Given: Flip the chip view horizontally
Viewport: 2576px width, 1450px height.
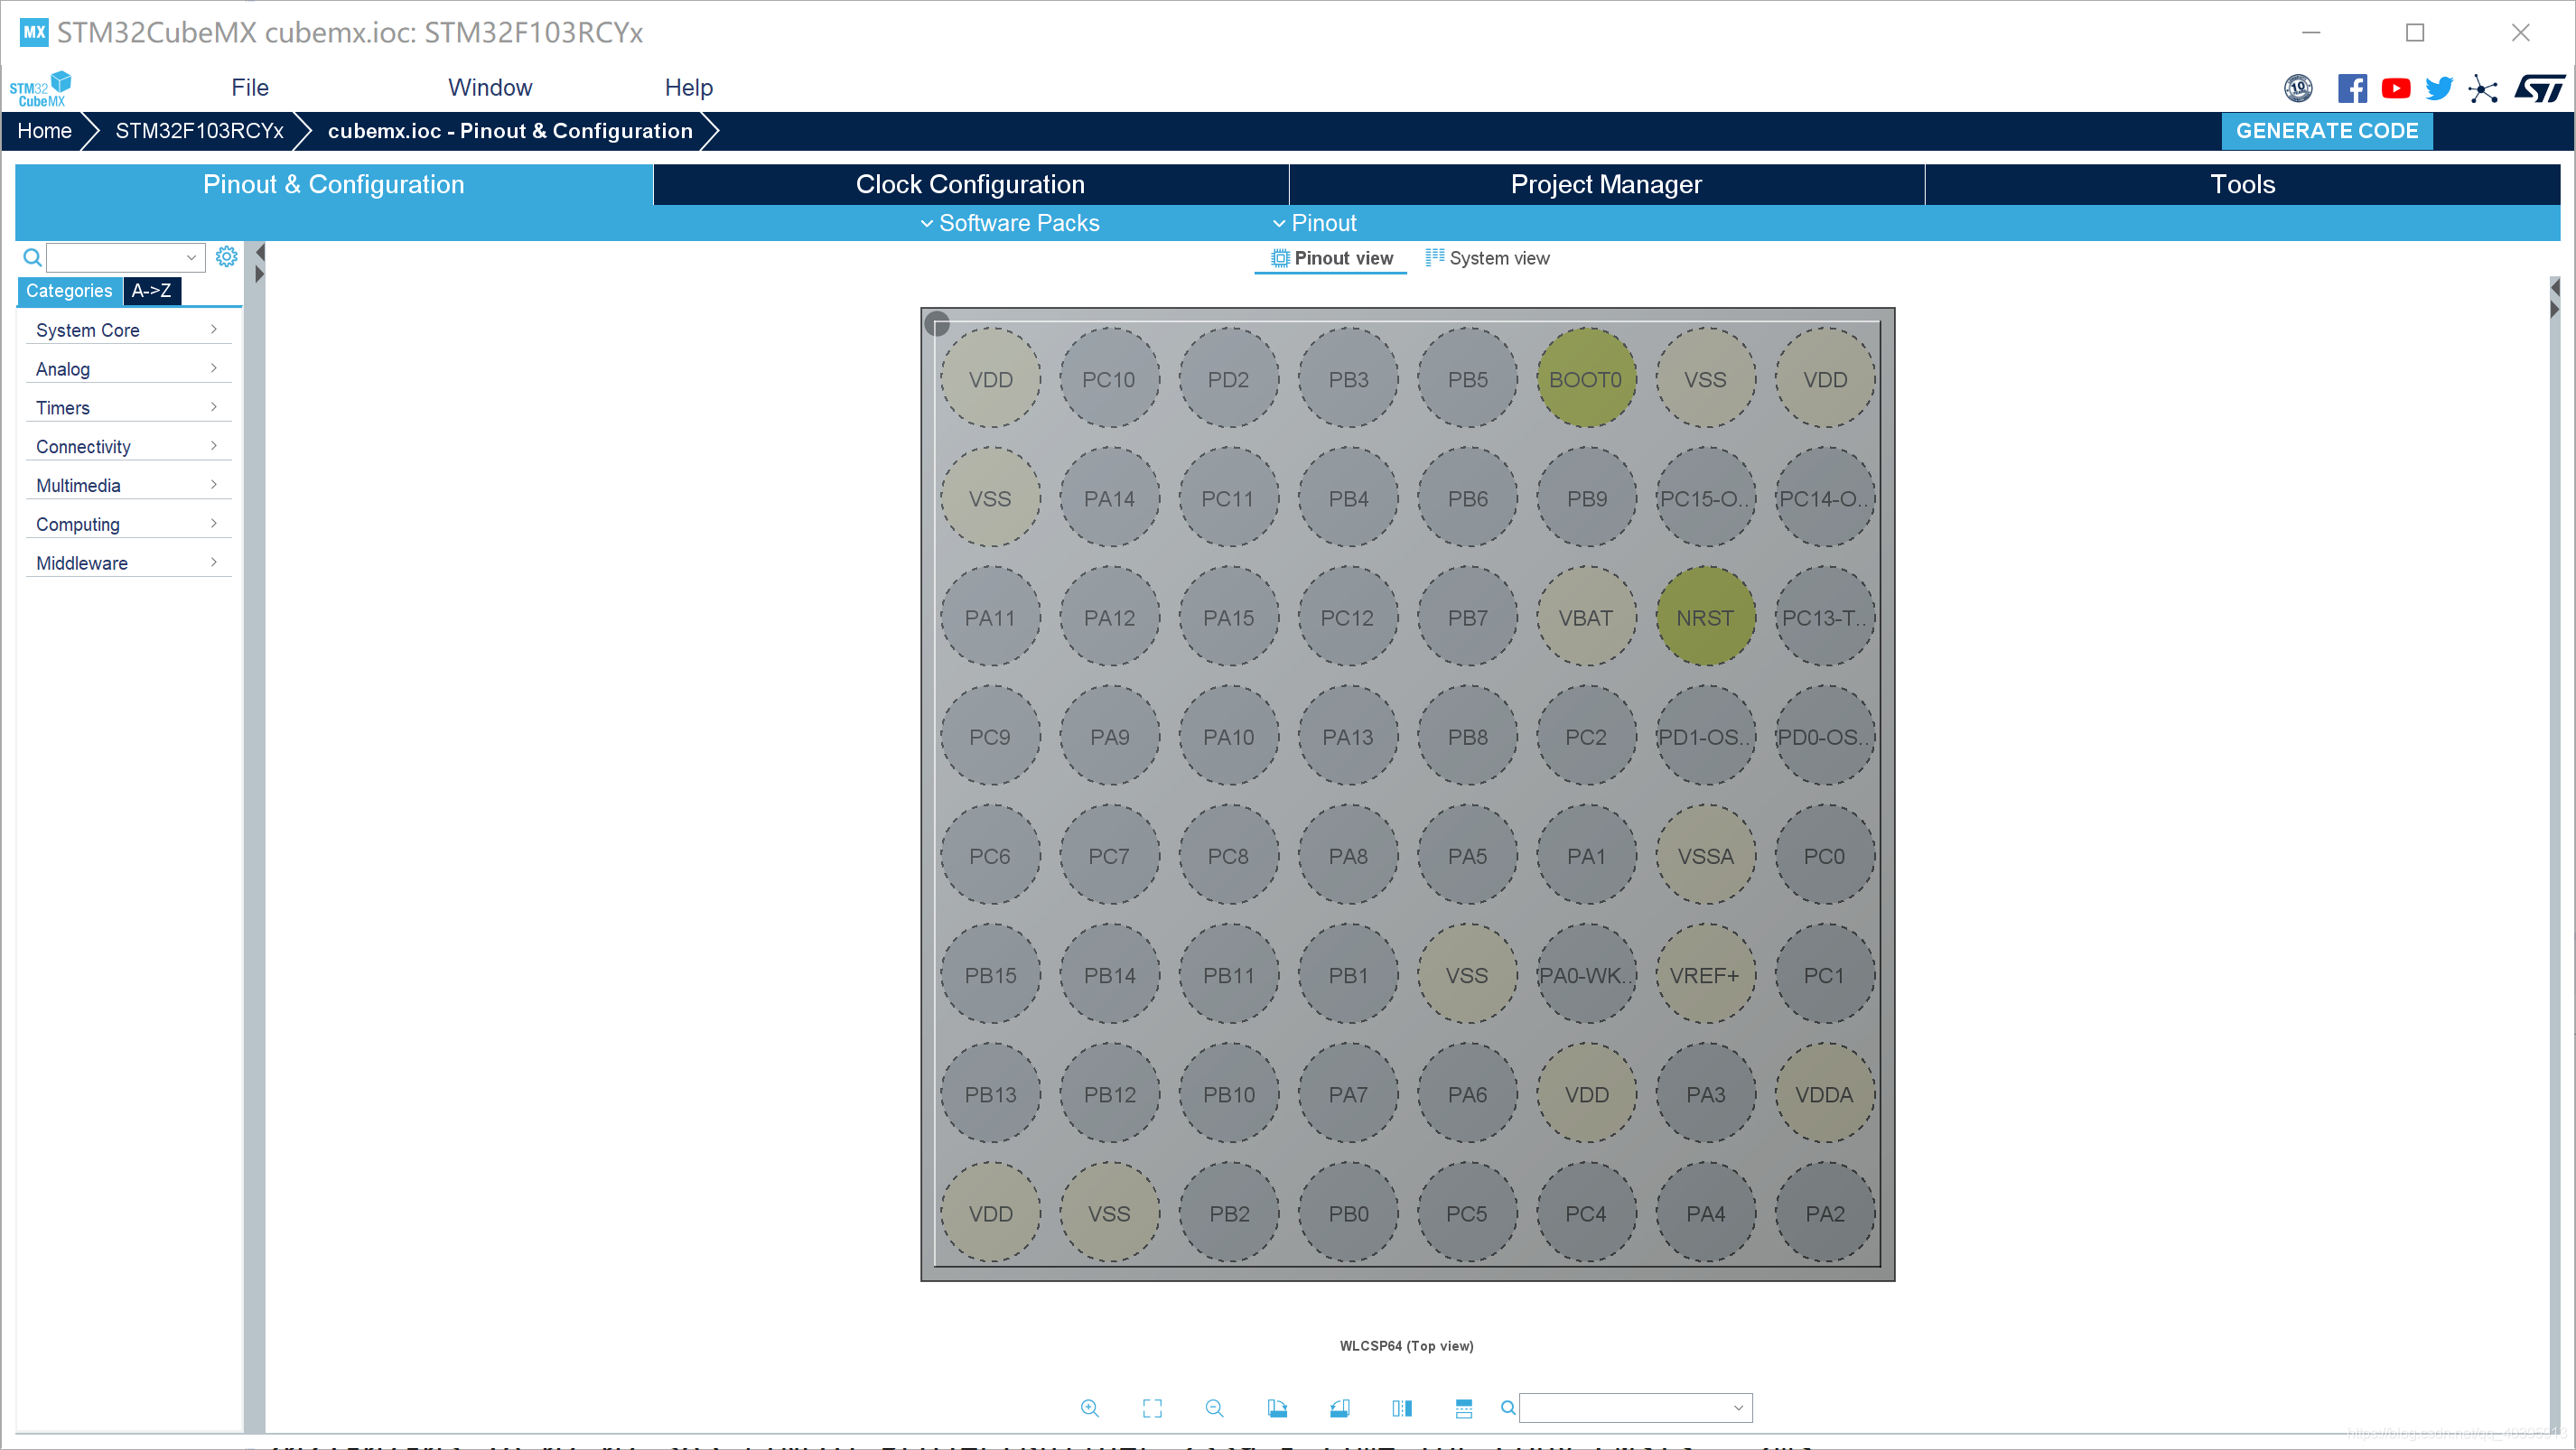Looking at the screenshot, I should 1402,1408.
